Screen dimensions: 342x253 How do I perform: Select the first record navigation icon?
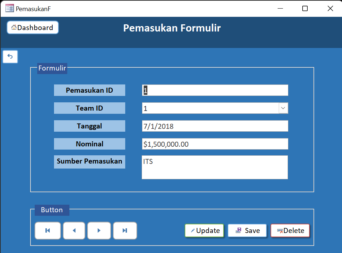pyautogui.click(x=48, y=230)
